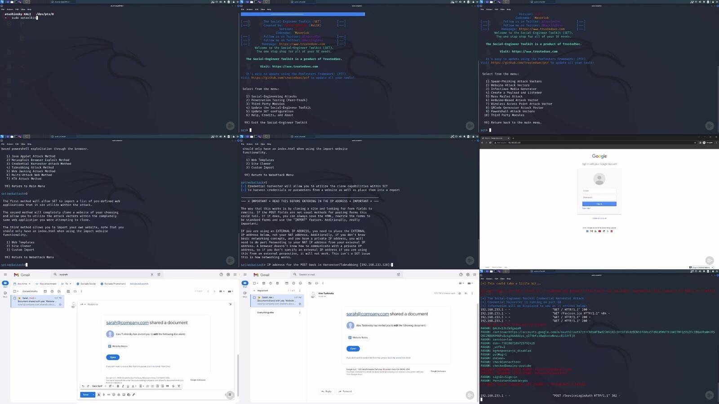This screenshot has width=719, height=404.
Task: Attach a file to the draft email
Action: [103, 395]
